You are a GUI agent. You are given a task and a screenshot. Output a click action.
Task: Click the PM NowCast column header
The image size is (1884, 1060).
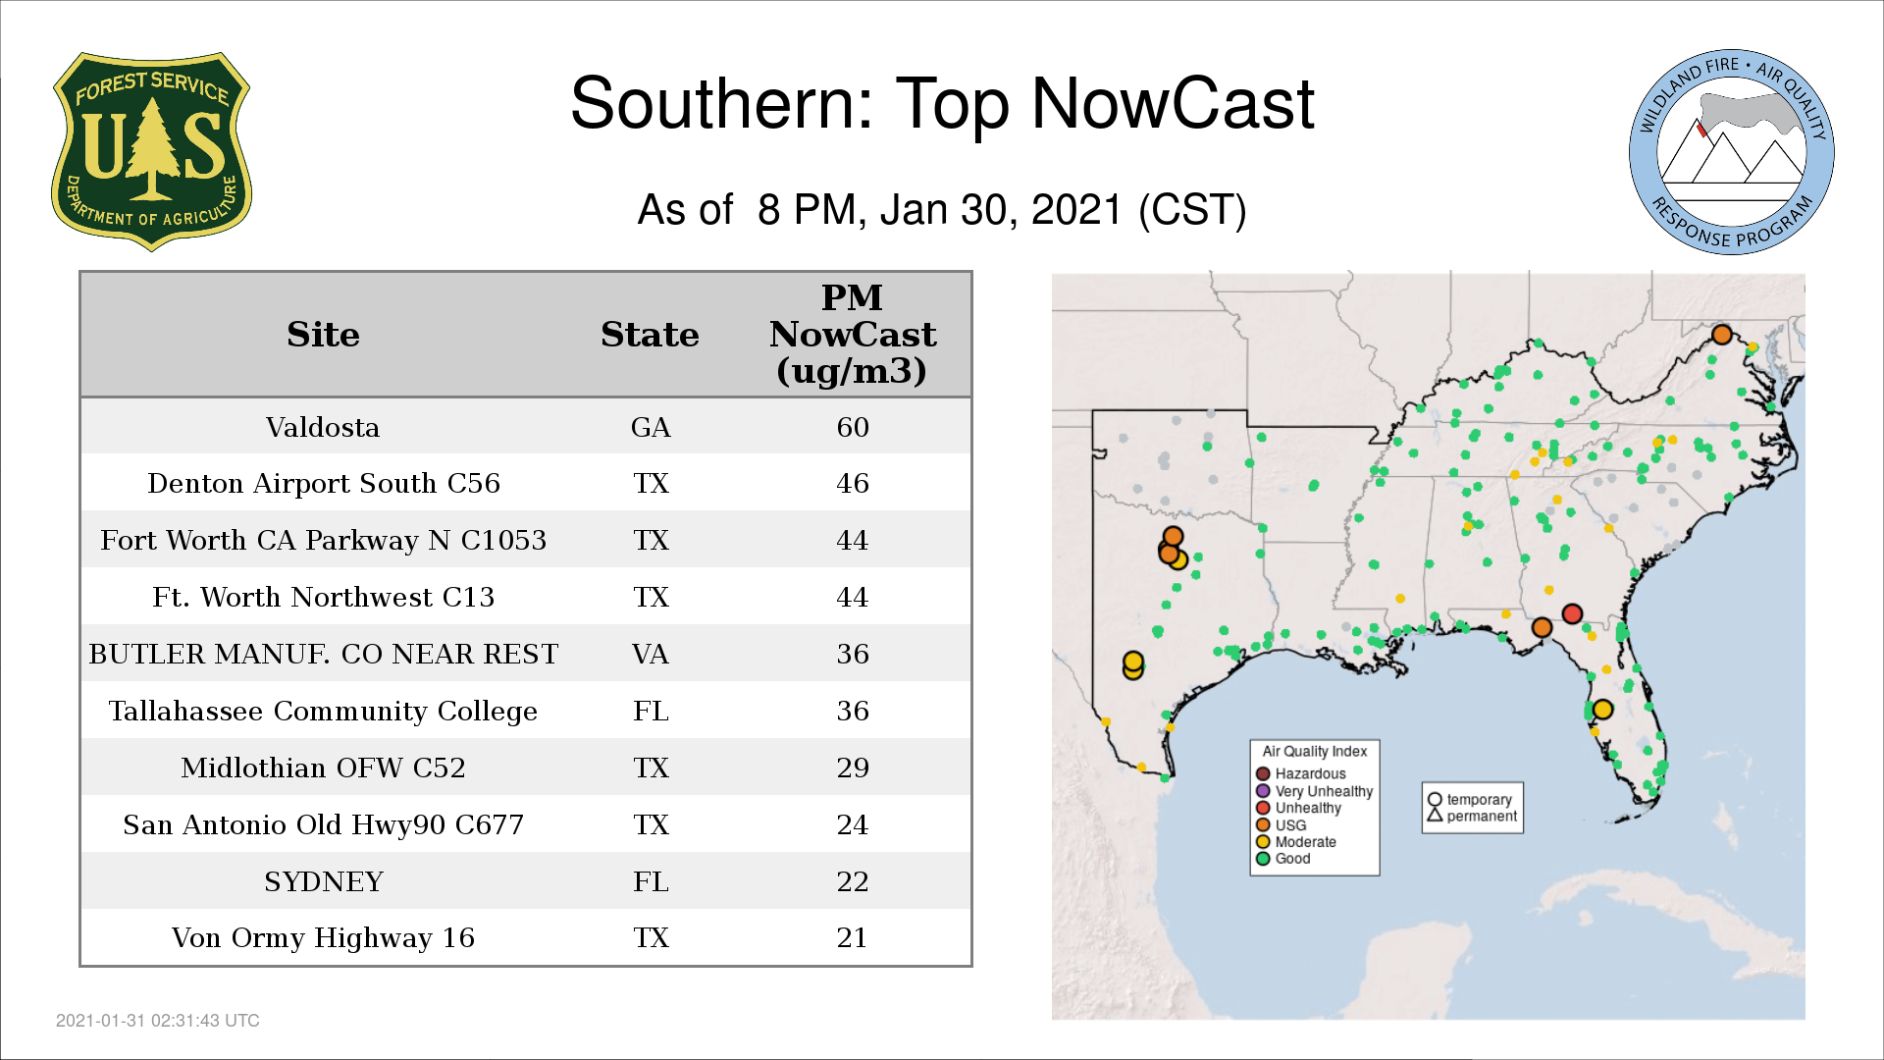tap(852, 335)
